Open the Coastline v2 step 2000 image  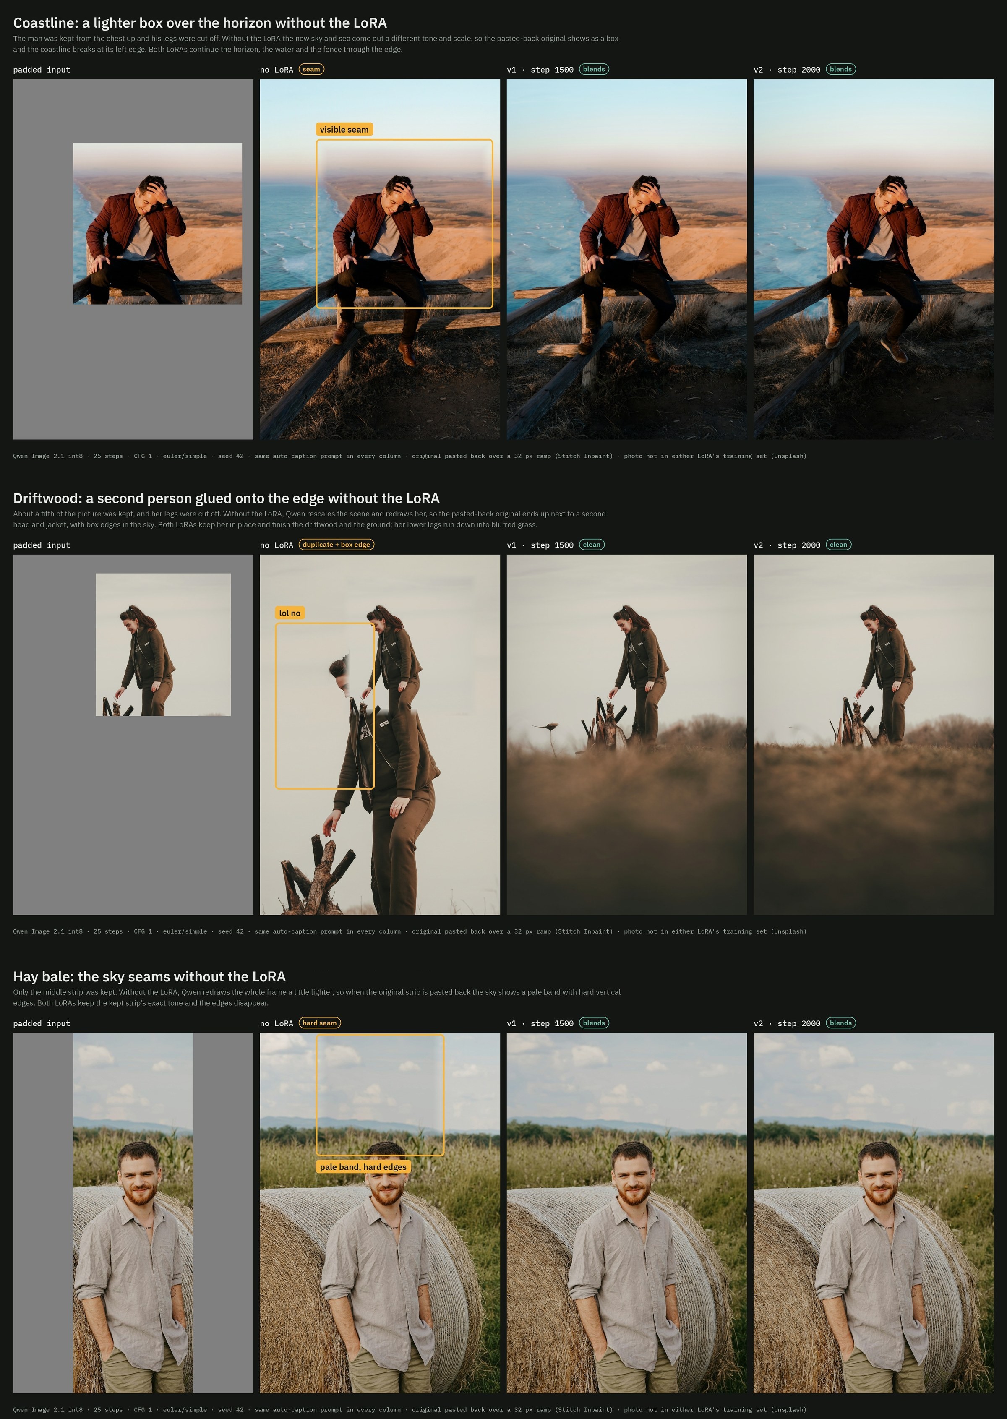(873, 259)
